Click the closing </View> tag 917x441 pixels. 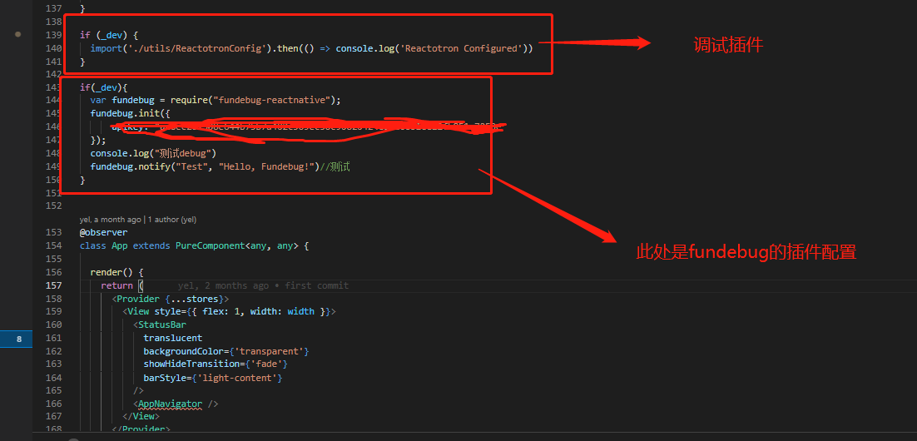[141, 416]
